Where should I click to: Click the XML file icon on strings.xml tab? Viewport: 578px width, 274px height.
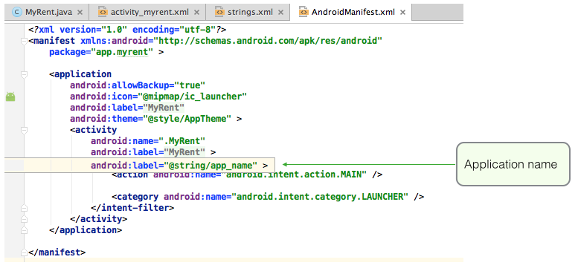pyautogui.click(x=219, y=12)
